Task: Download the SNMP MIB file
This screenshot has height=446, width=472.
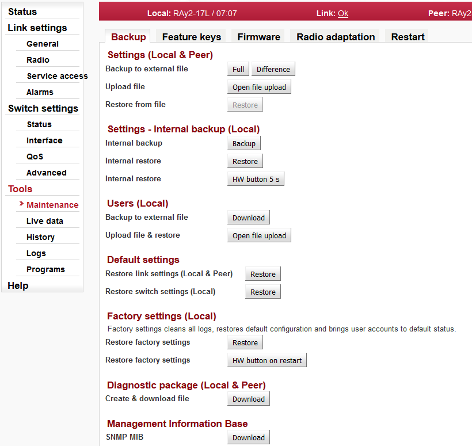Action: click(x=248, y=438)
